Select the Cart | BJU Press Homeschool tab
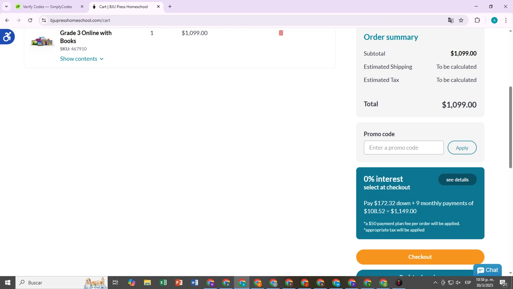Screen dimensions: 513x289 coord(123,7)
